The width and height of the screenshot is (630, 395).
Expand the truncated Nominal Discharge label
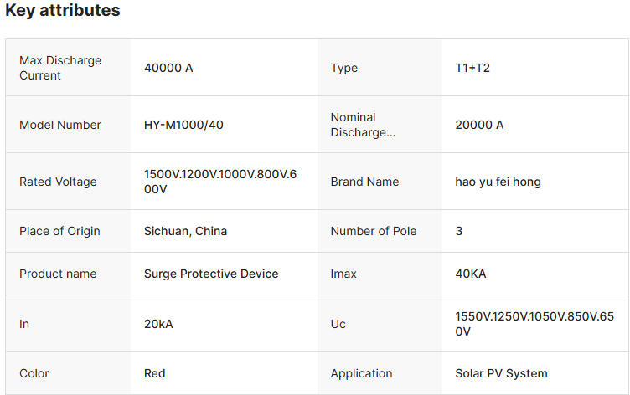coord(362,125)
